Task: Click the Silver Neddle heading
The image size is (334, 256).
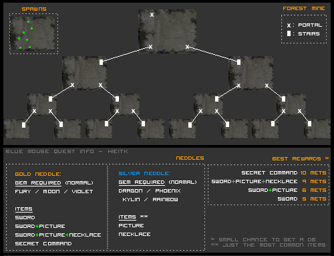Action: [144, 173]
